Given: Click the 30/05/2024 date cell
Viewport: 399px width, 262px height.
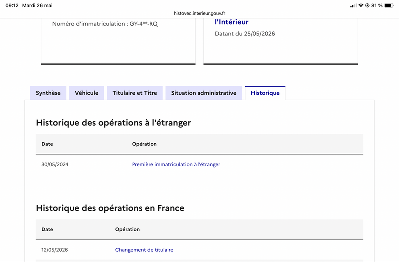Looking at the screenshot, I should [x=55, y=164].
